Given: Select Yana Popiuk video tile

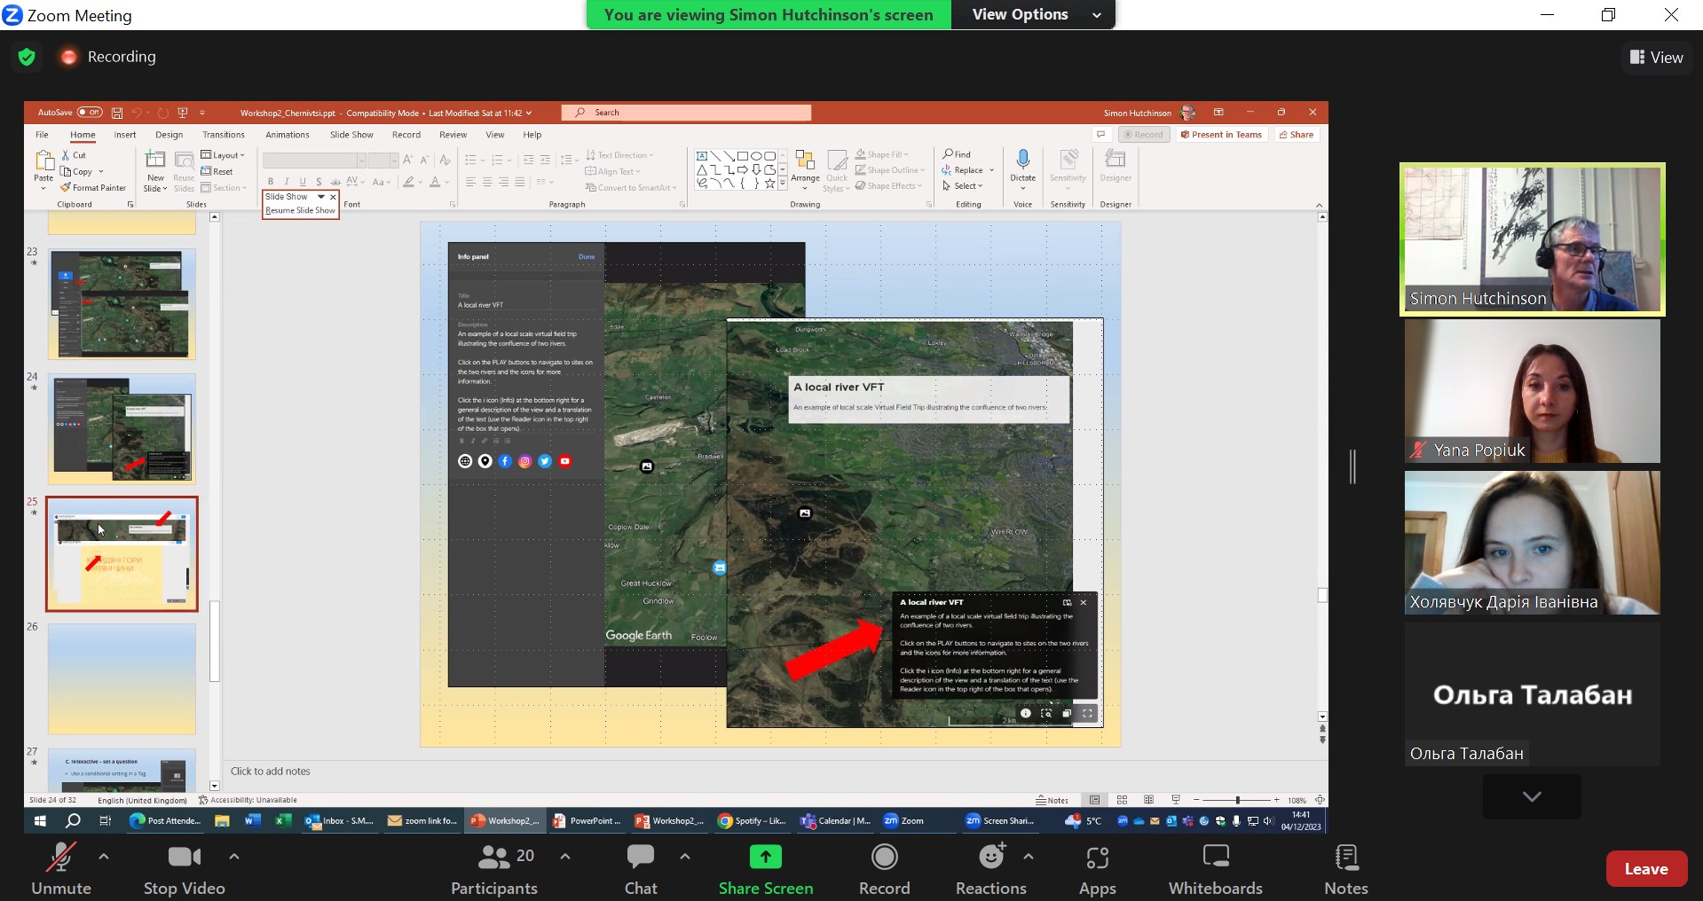Looking at the screenshot, I should pos(1532,391).
